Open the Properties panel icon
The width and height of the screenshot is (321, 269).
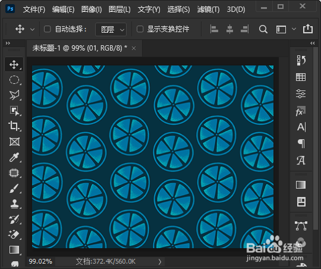pos(301,202)
